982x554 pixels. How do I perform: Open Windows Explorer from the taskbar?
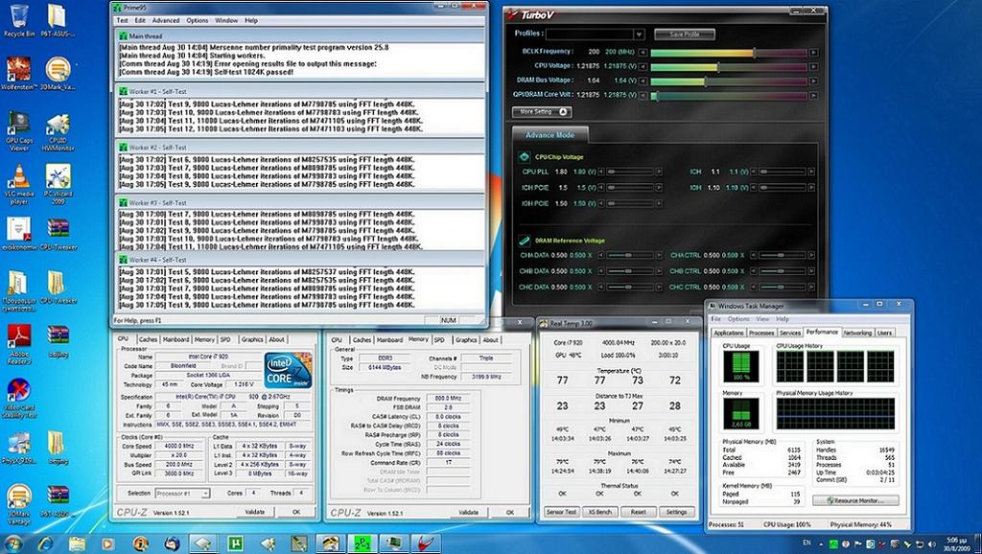tap(77, 542)
